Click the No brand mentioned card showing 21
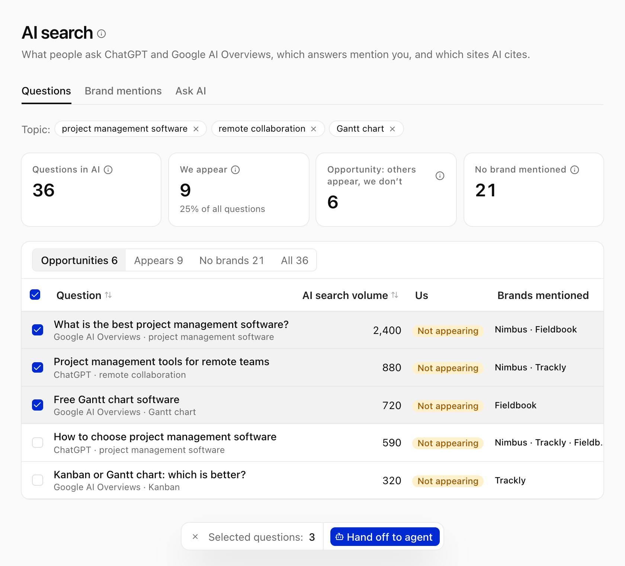Viewport: 625px width, 566px height. click(534, 190)
